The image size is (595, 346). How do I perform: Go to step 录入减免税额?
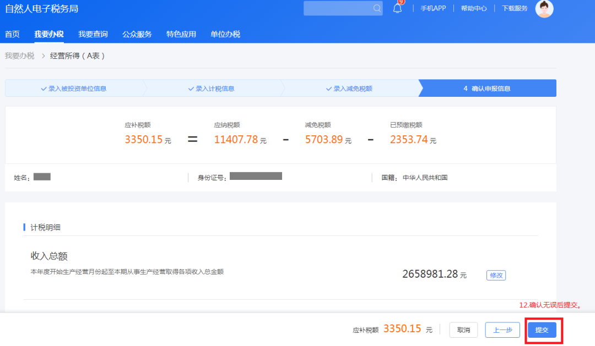click(349, 89)
